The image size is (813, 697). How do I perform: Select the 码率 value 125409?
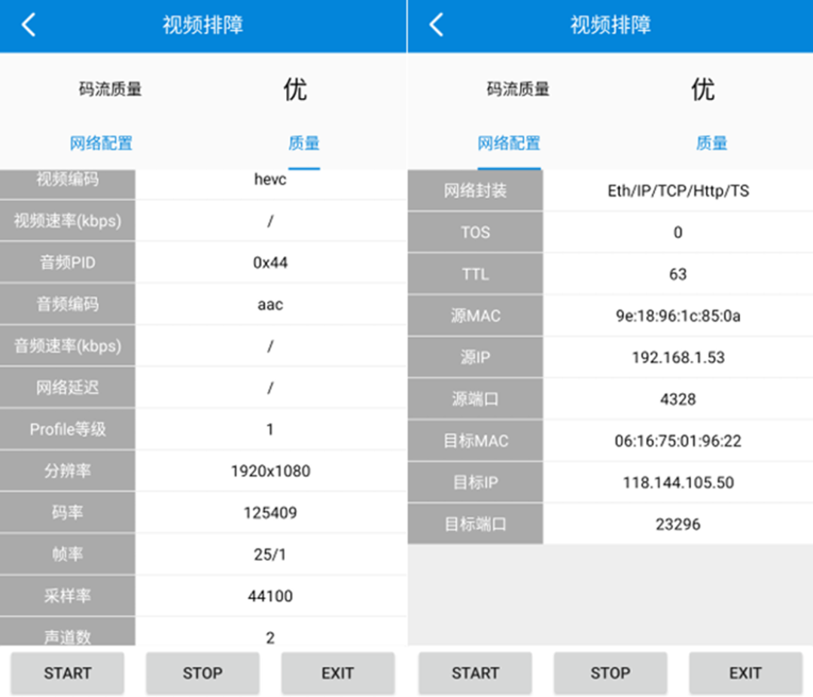270,513
